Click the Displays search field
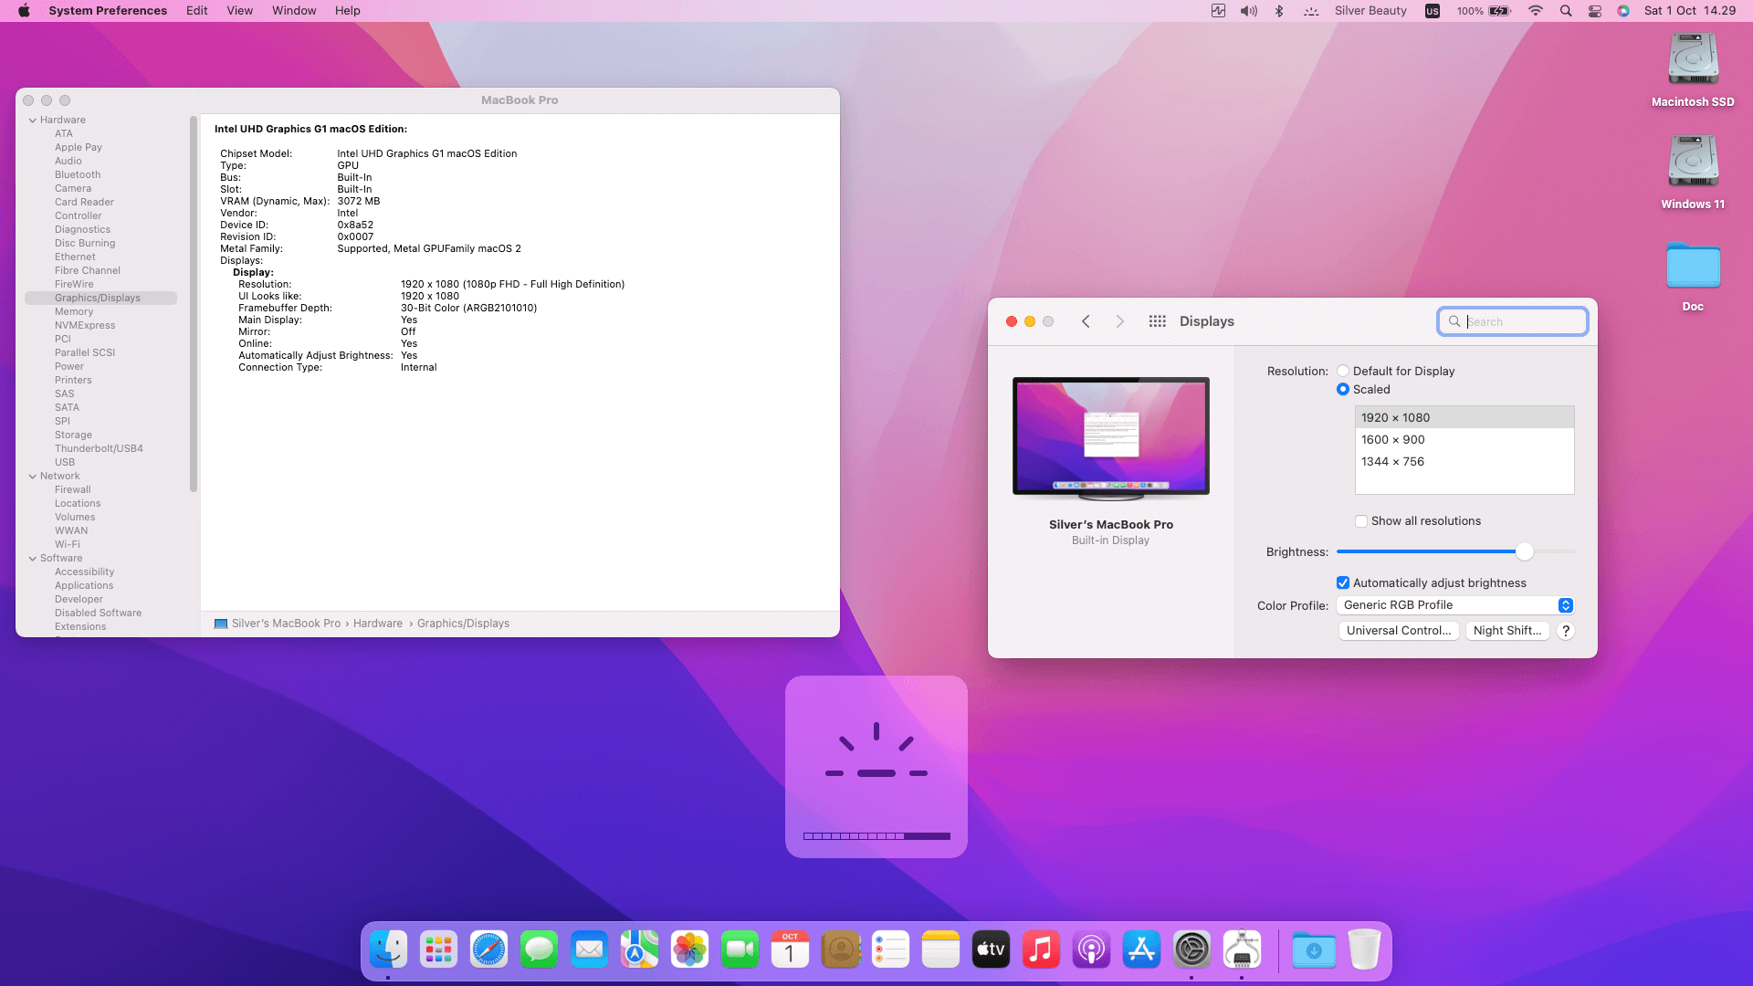This screenshot has height=986, width=1753. (1513, 321)
